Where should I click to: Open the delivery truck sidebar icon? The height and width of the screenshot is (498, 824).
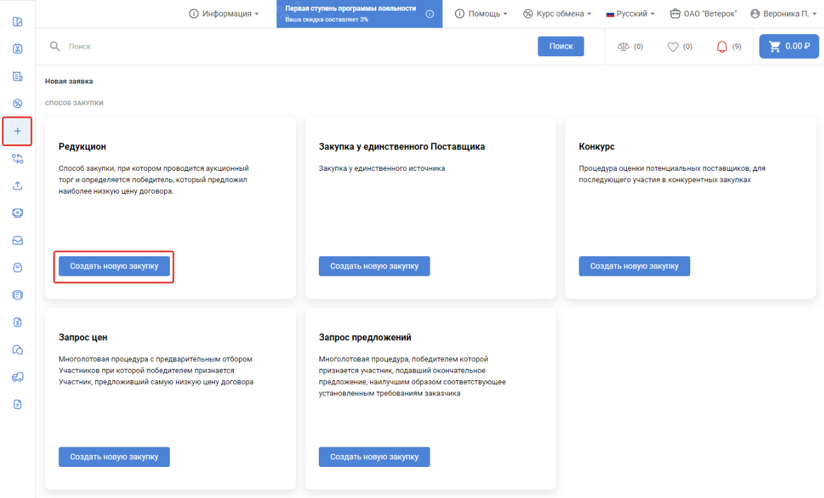coord(18,377)
